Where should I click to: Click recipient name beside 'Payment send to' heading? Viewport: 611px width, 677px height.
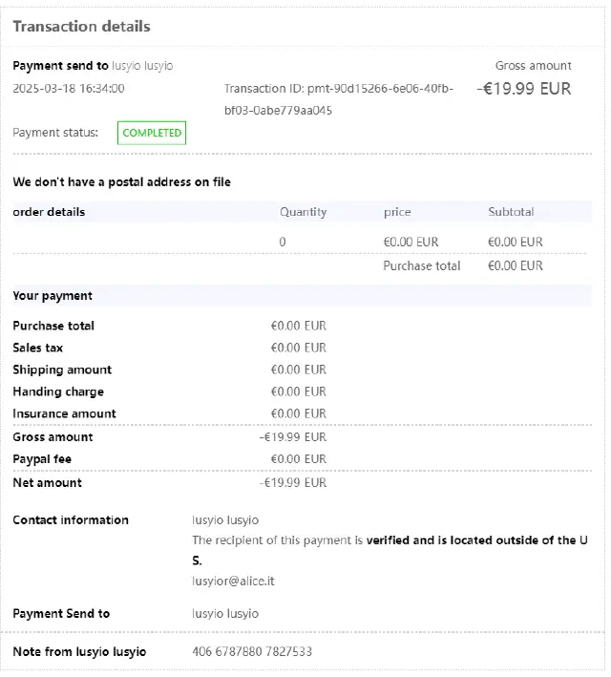point(142,66)
